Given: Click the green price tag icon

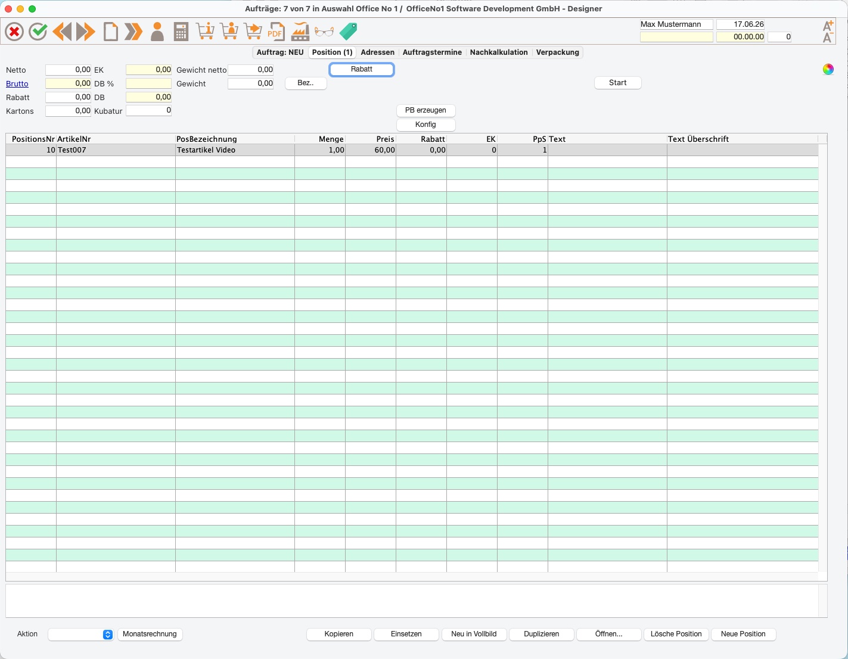Looking at the screenshot, I should 348,32.
